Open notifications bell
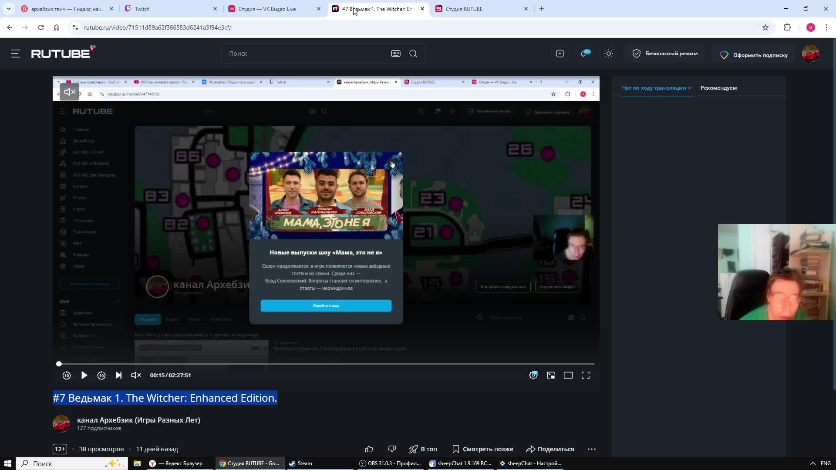This screenshot has width=836, height=470. (x=584, y=54)
